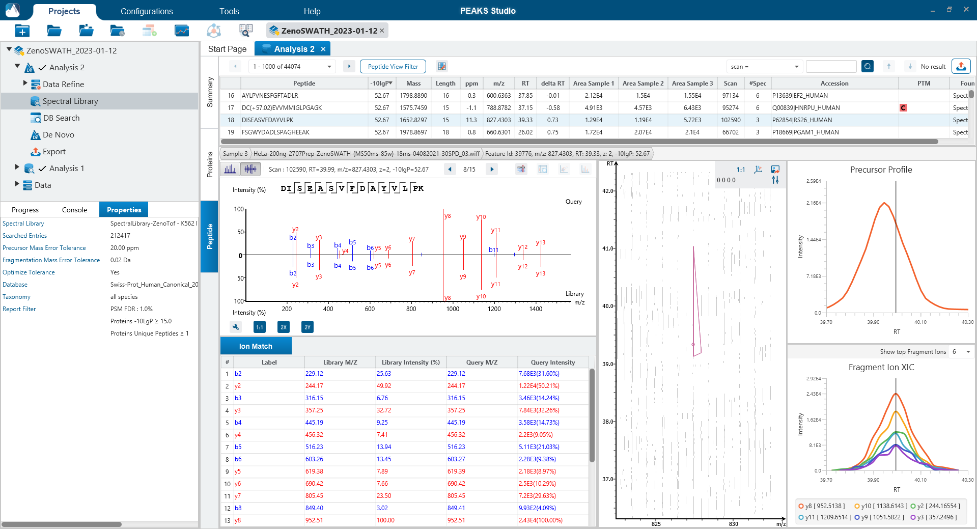Click the Ion Match table vertical scrollbar
The image size is (977, 529).
592,415
